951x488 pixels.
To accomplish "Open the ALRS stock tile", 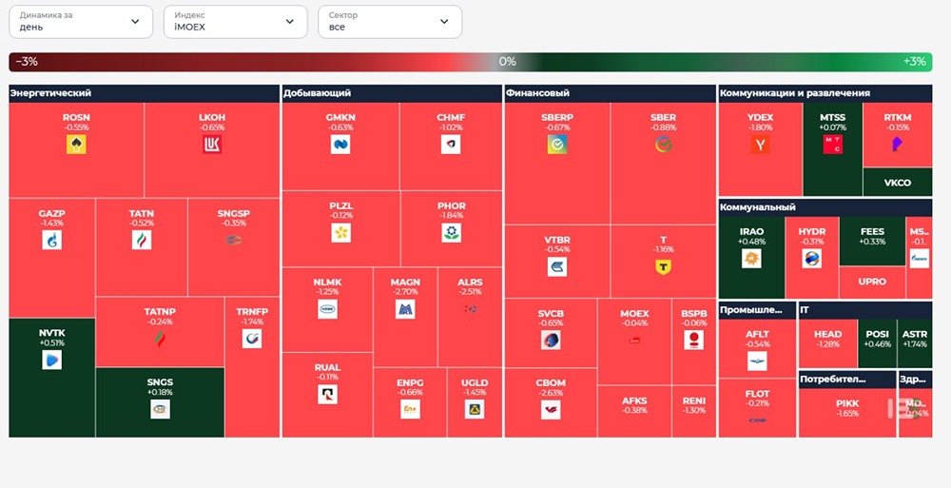I will [x=470, y=317].
